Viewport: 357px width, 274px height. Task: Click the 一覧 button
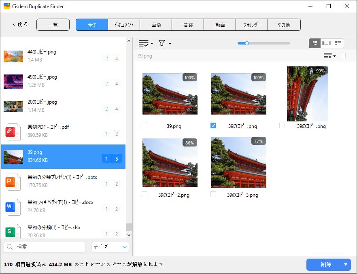(x=53, y=25)
